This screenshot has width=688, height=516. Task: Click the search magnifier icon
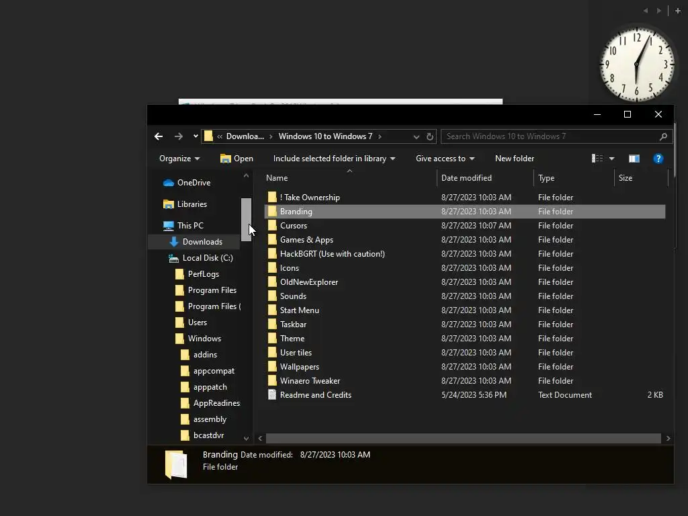pyautogui.click(x=663, y=136)
